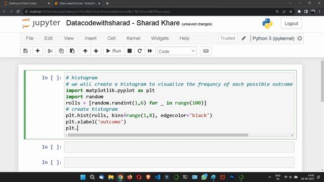Show hidden system tray icons chevron
The image size is (324, 182).
(x=270, y=177)
